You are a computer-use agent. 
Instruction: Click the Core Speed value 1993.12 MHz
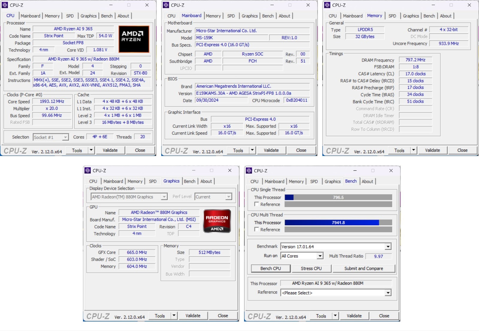[52, 101]
